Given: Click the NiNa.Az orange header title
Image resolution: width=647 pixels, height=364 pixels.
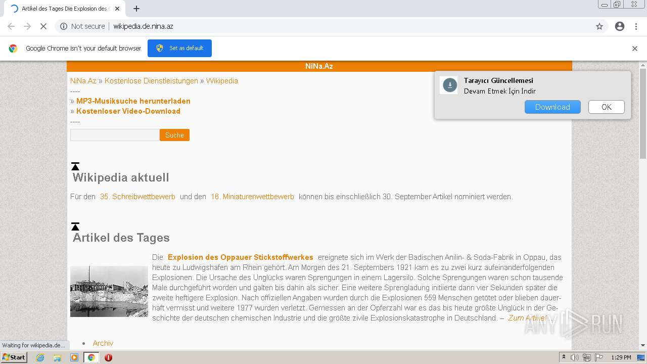Looking at the screenshot, I should pyautogui.click(x=319, y=66).
